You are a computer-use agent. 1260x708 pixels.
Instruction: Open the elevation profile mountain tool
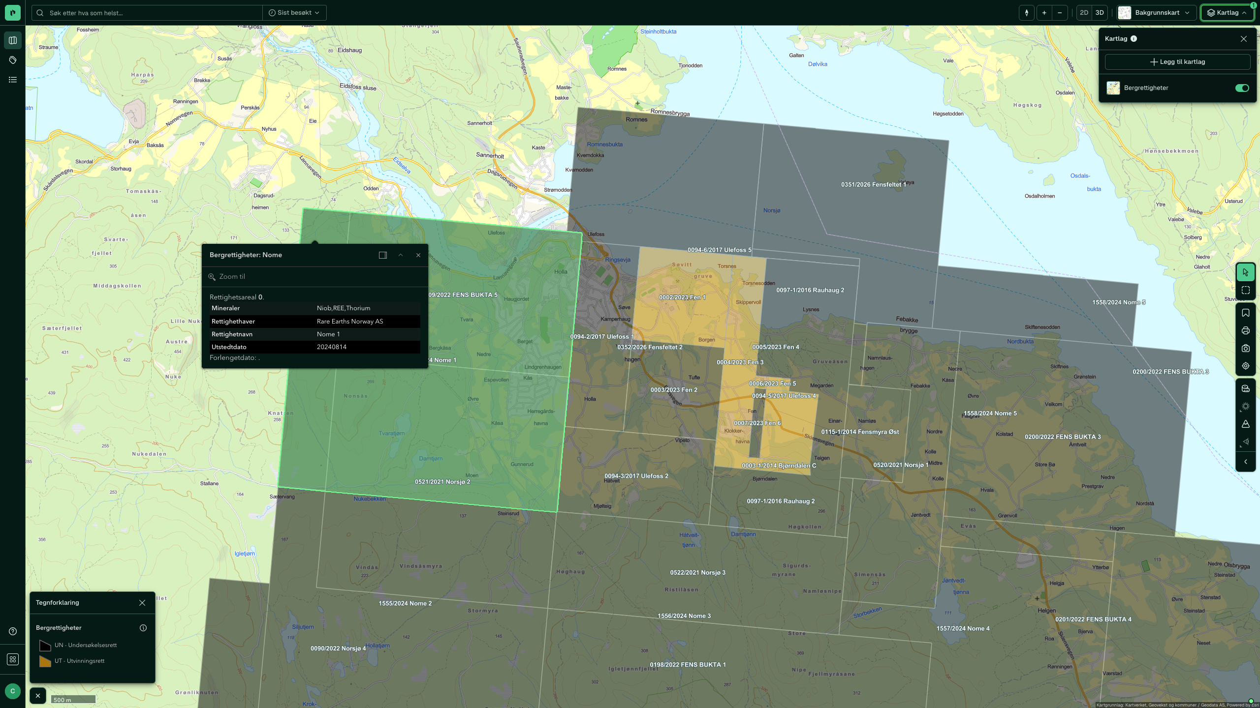point(1246,424)
